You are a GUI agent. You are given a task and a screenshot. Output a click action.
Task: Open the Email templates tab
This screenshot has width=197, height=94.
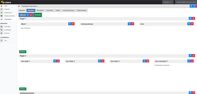pyautogui.click(x=82, y=11)
